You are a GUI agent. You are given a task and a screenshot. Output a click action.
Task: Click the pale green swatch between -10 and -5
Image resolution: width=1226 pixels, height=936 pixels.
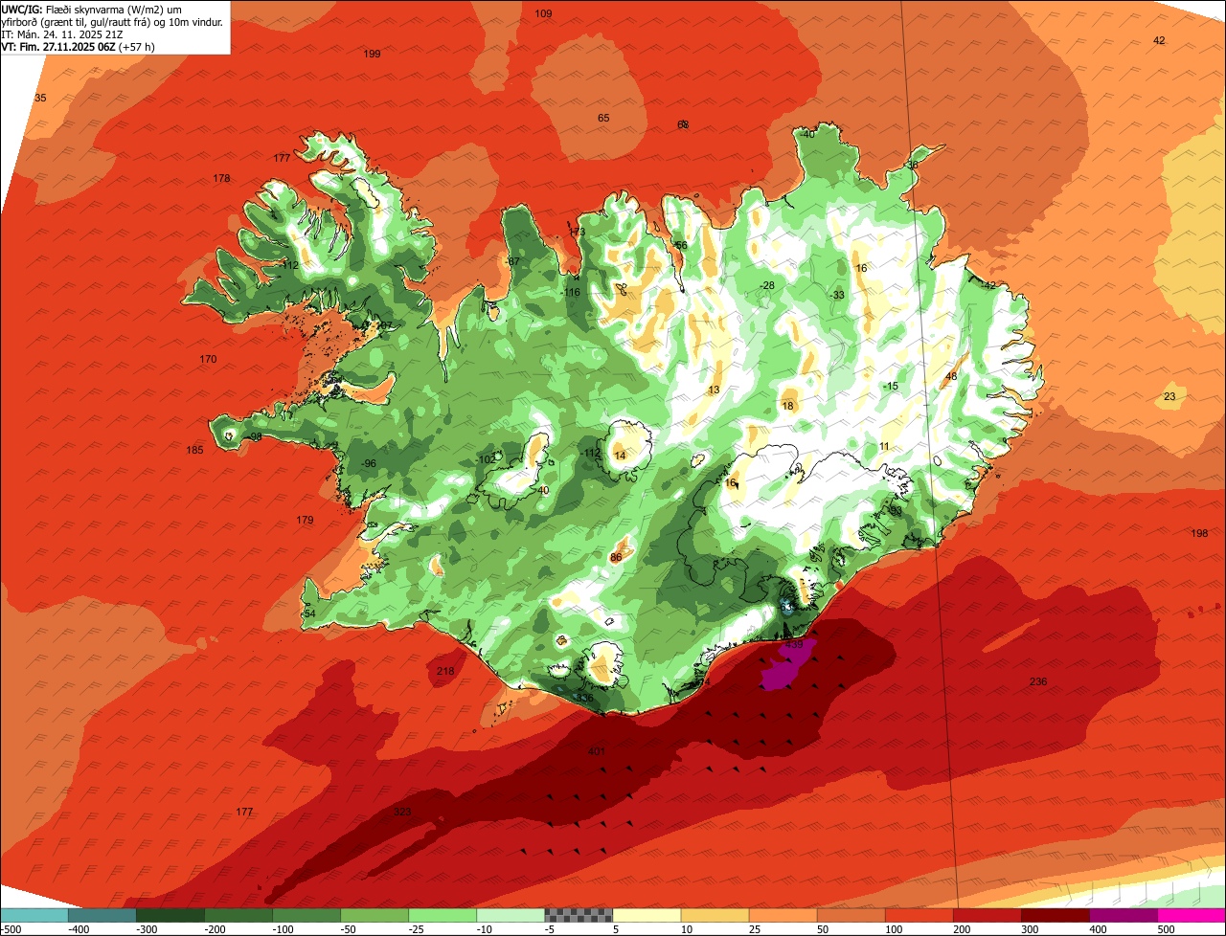coord(511,915)
